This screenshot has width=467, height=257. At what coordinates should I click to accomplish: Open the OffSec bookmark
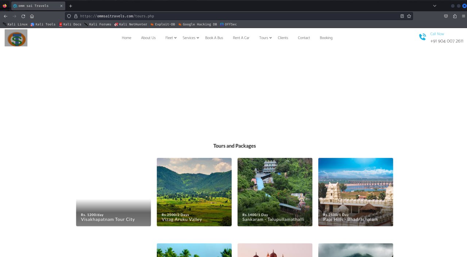pos(228,24)
